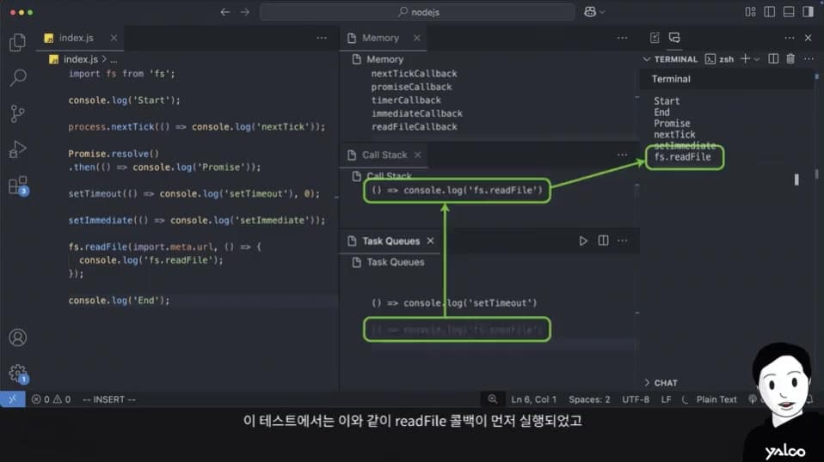Viewport: 824px width, 462px height.
Task: Click readFileCallback in Memory
Action: point(414,126)
